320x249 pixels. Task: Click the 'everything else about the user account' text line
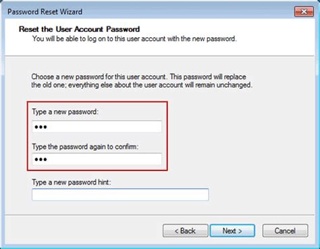(x=142, y=85)
